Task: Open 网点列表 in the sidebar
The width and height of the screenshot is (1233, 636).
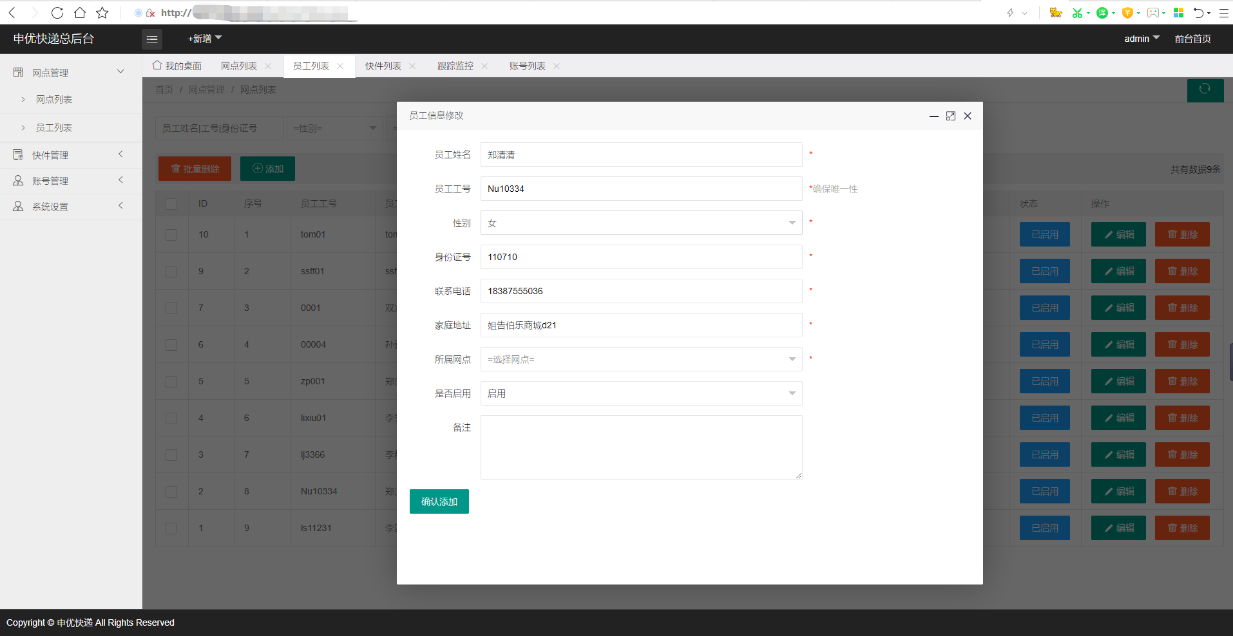Action: point(54,100)
